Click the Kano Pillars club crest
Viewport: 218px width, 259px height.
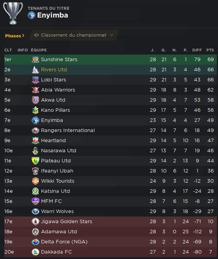click(x=35, y=110)
